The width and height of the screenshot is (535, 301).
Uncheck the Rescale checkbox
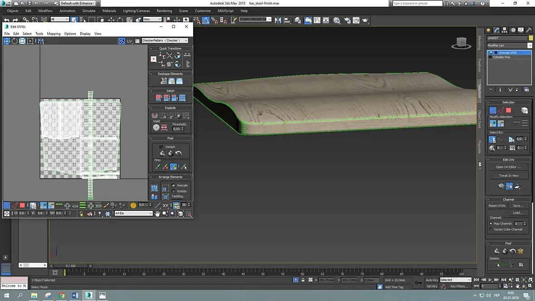point(174,185)
